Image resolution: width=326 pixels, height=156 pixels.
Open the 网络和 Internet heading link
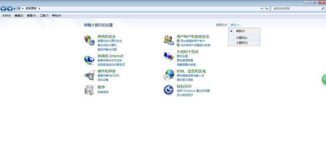coord(110,56)
